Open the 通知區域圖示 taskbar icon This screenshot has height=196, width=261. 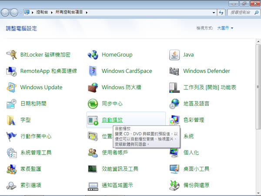point(93,186)
